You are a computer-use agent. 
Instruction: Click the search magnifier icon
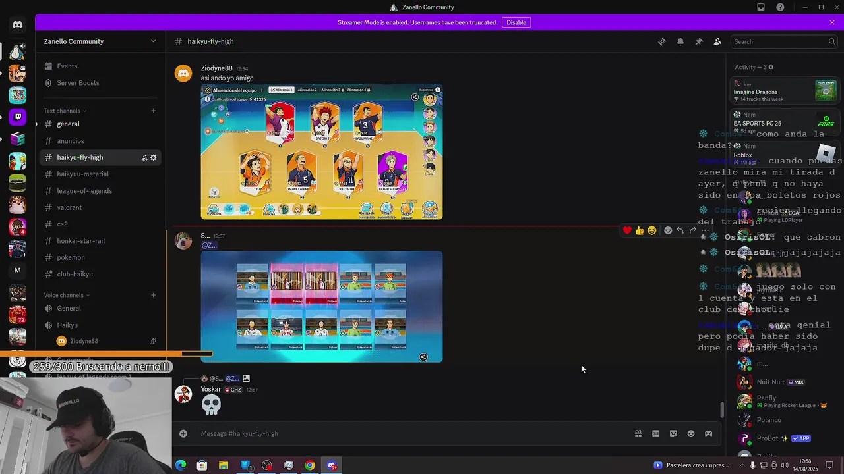[x=831, y=41]
